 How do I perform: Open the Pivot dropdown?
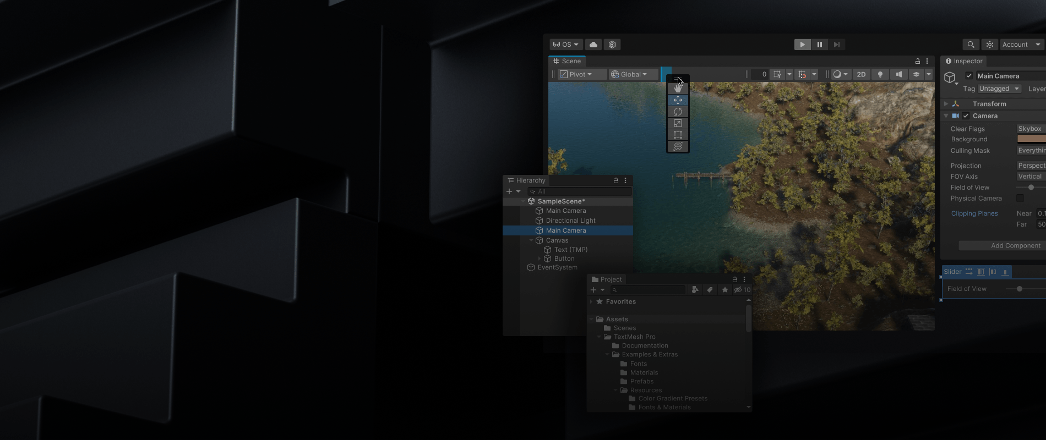click(576, 74)
